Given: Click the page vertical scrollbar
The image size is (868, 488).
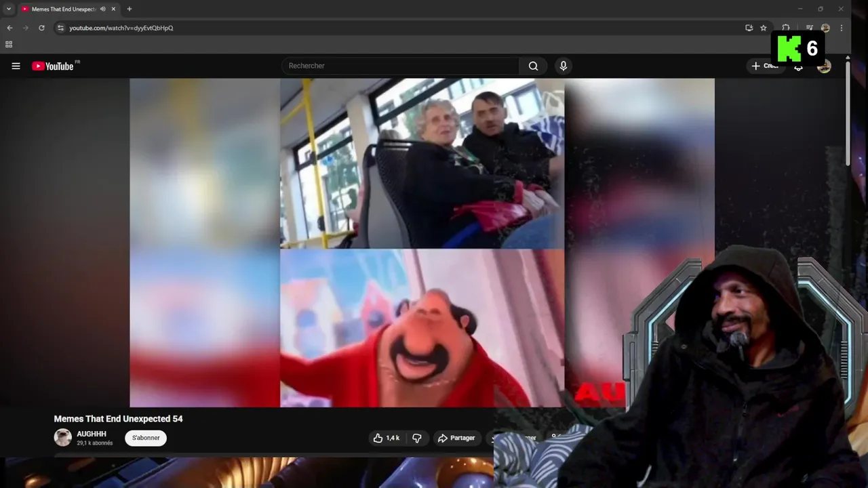Looking at the screenshot, I should point(847,112).
